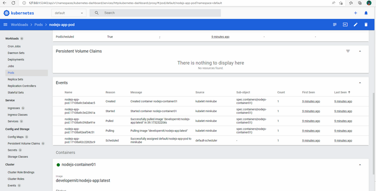Toggle the hamburger navigation menu
This screenshot has height=191, width=376.
click(x=6, y=25)
